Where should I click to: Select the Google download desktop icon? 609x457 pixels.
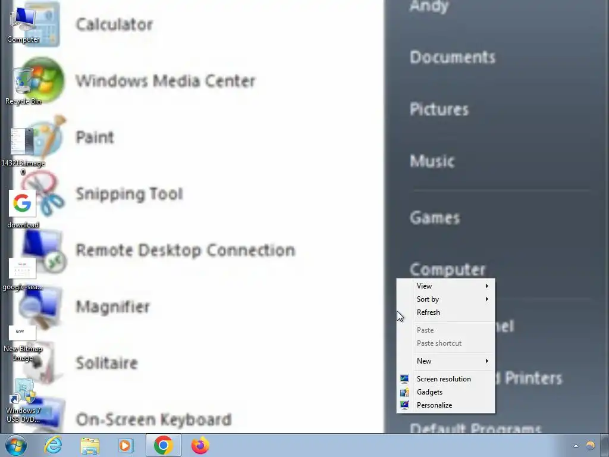23,209
